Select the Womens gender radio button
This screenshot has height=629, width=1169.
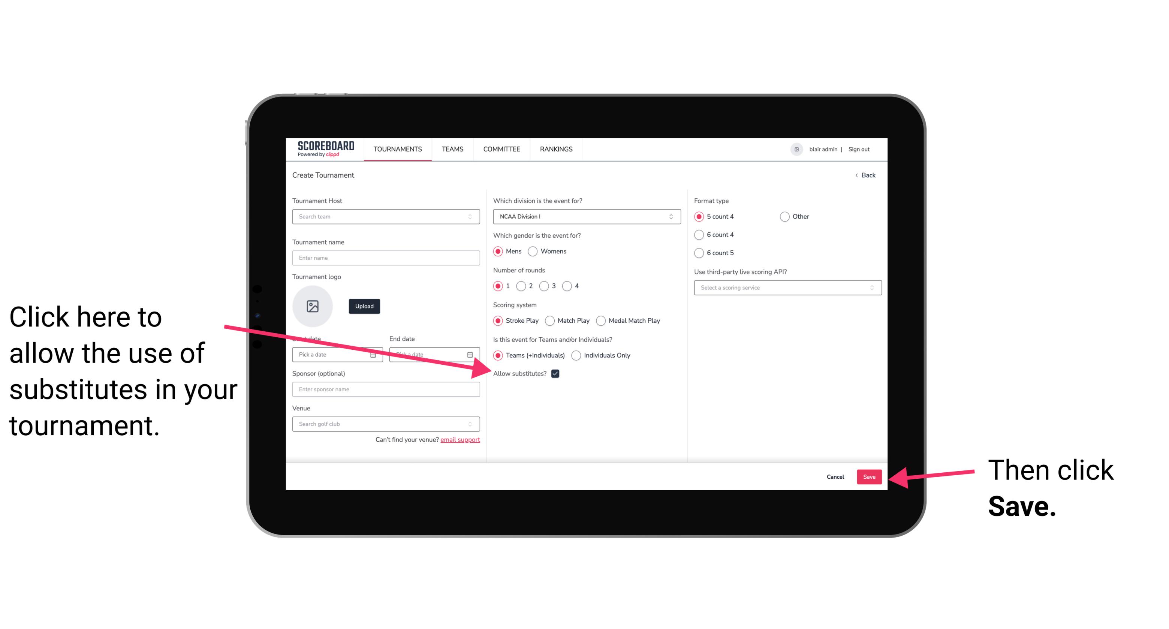[534, 252]
